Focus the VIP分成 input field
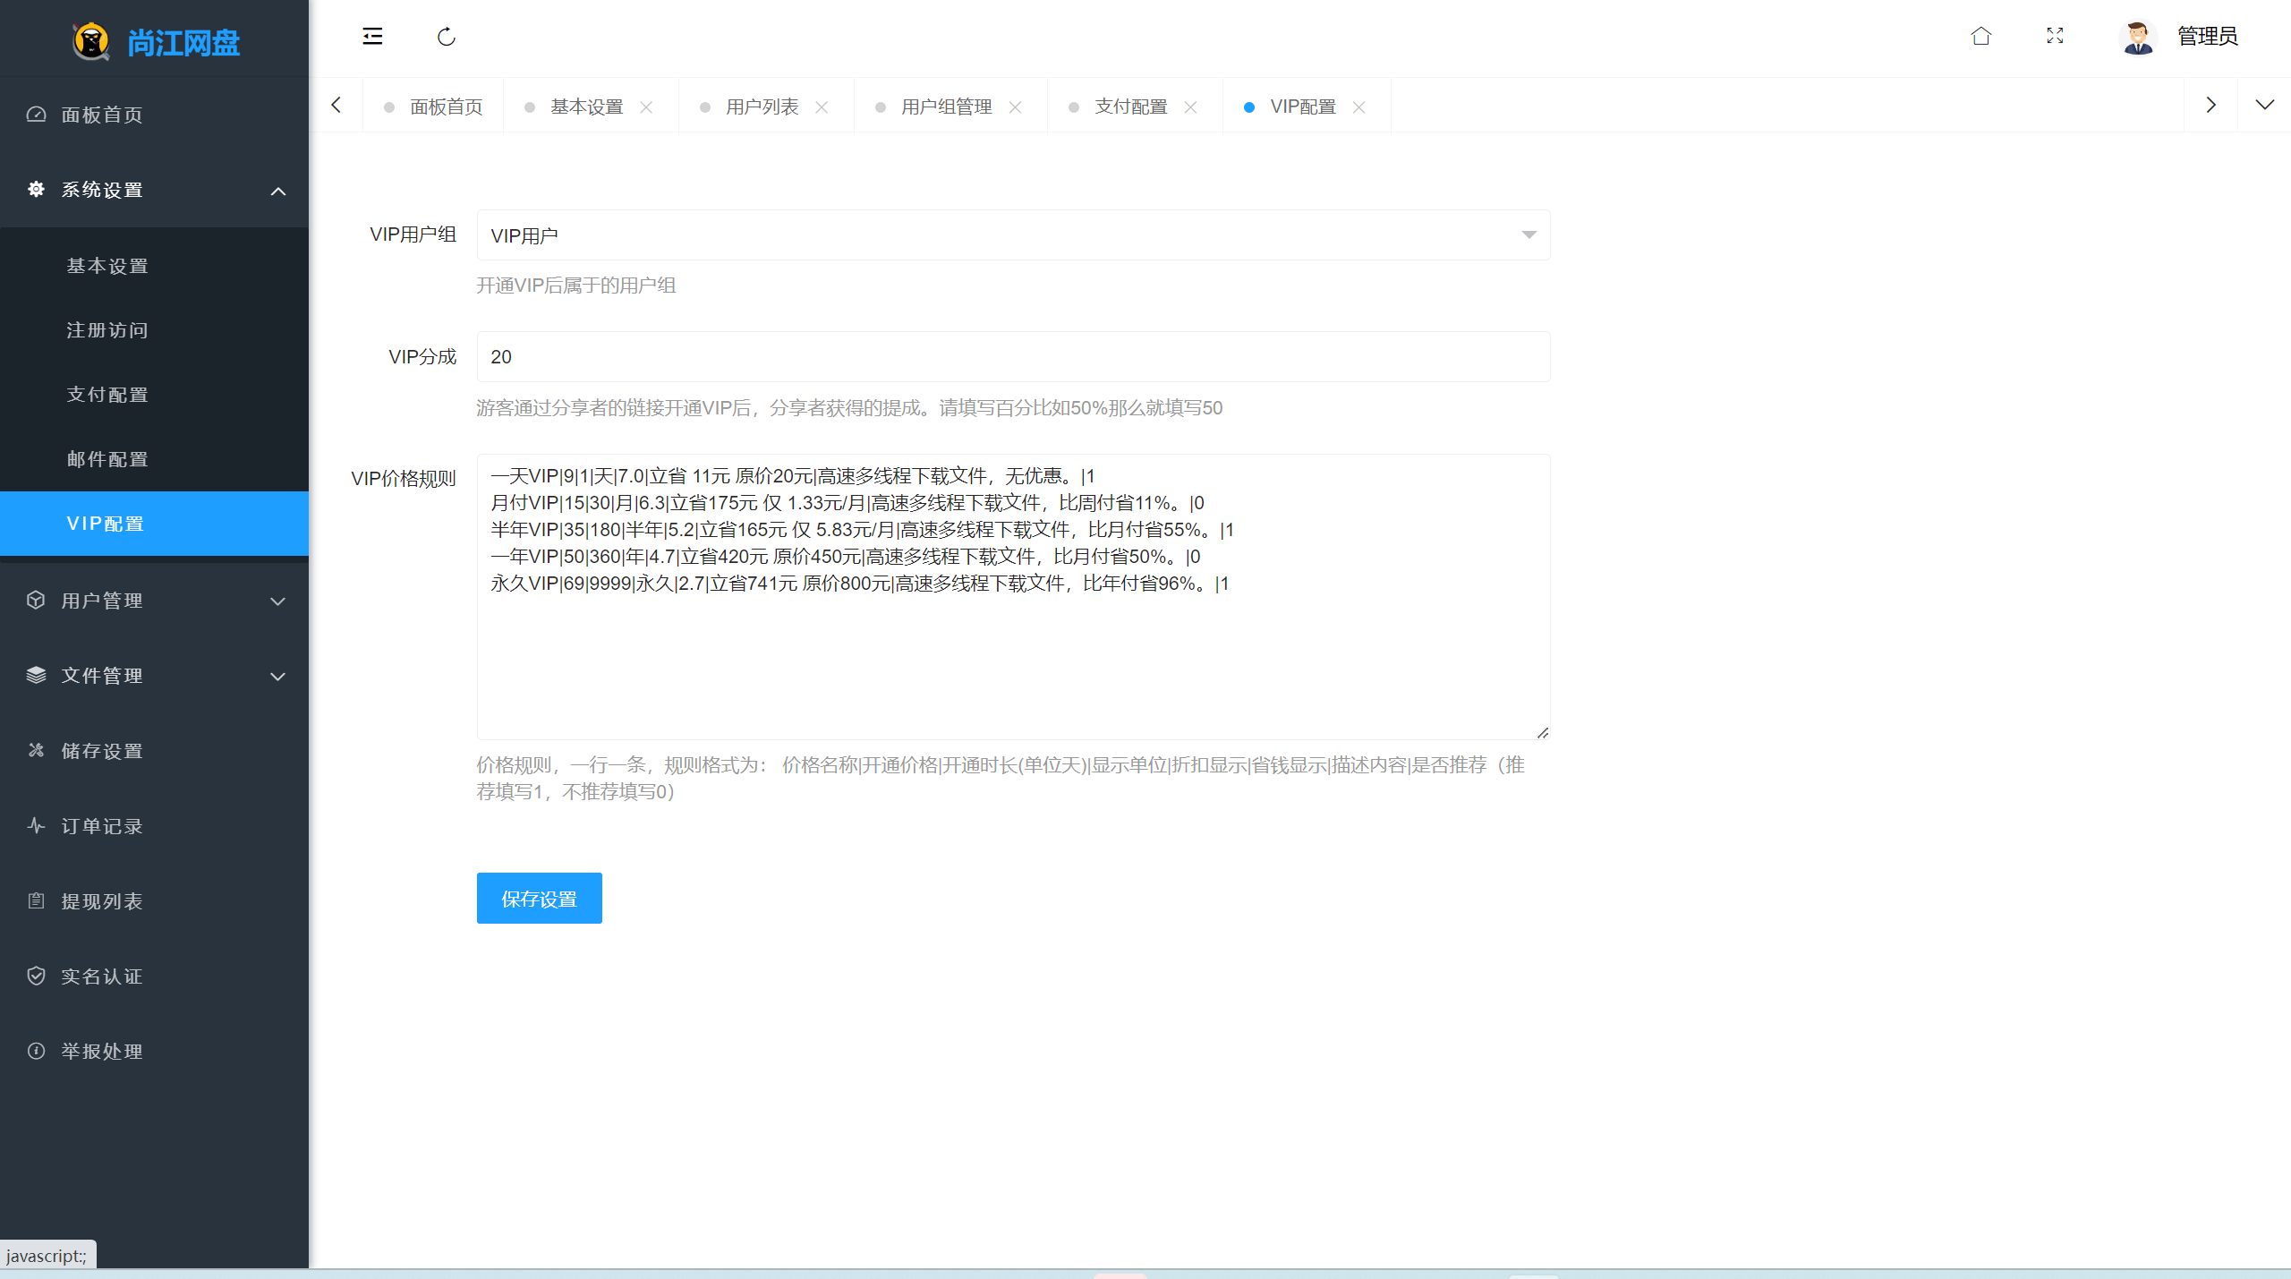The image size is (2291, 1279). pyautogui.click(x=1013, y=357)
